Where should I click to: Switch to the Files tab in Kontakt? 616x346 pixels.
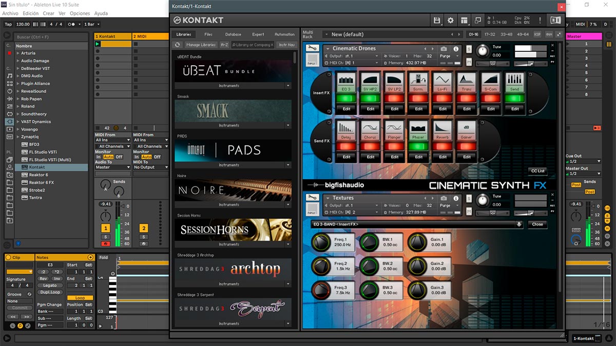coord(208,34)
